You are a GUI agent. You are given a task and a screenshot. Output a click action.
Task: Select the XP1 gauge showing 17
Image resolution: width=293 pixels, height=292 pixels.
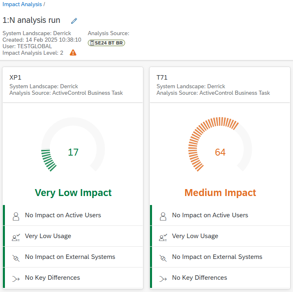(73, 145)
